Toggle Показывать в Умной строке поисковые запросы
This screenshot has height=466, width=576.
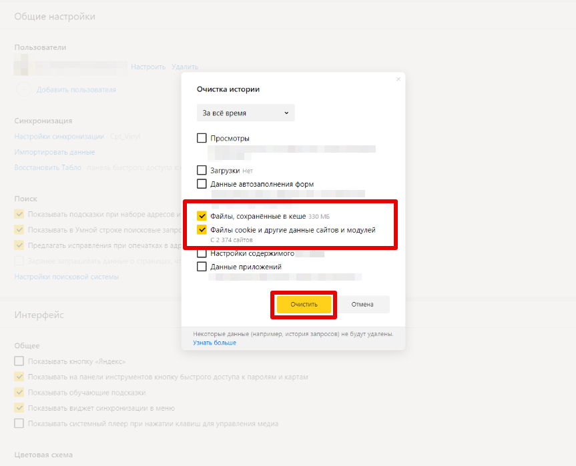tap(19, 230)
